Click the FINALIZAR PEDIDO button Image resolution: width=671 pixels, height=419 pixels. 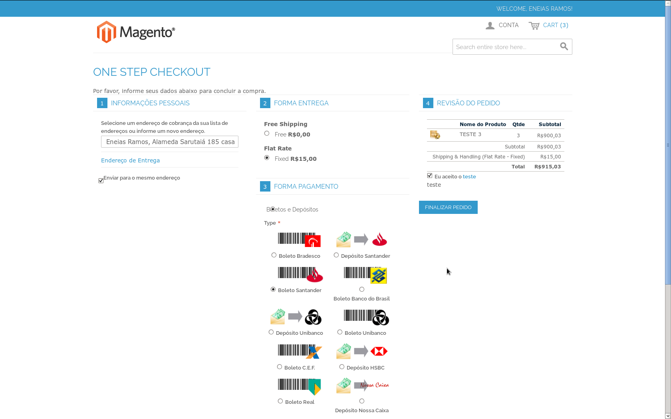(x=448, y=207)
